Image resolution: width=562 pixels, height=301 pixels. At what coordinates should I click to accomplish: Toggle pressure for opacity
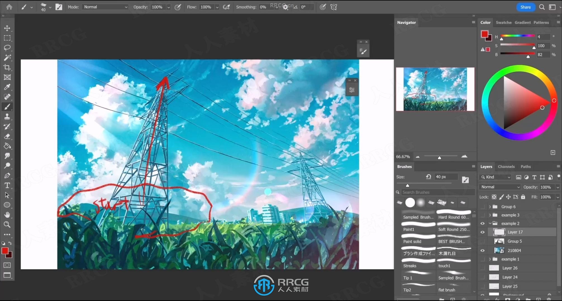[x=178, y=7]
